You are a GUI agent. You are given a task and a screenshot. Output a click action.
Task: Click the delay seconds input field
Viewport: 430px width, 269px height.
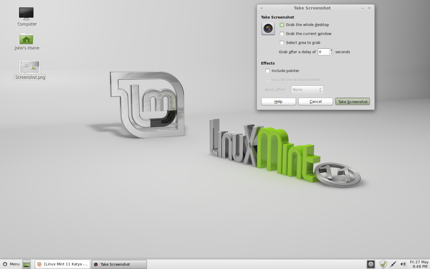click(323, 52)
